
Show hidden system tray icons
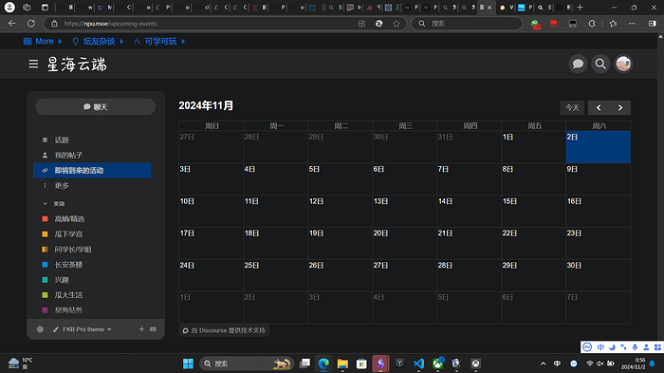click(543, 364)
